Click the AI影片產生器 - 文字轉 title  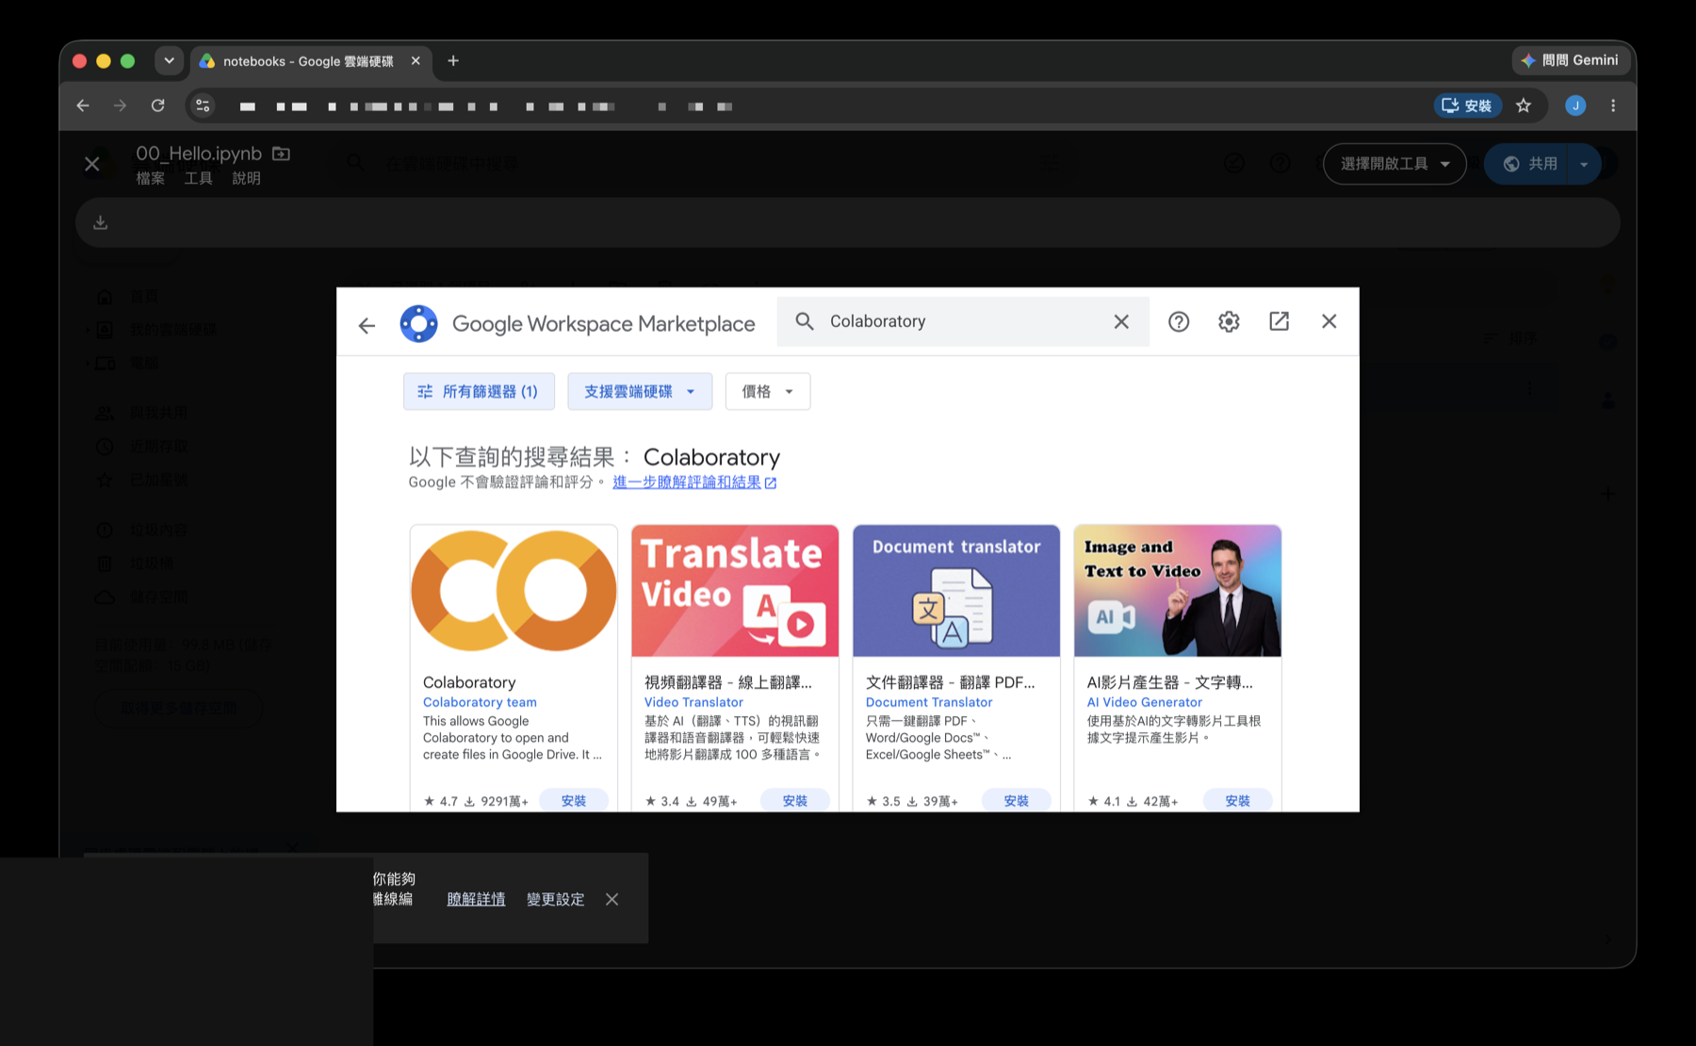point(1169,682)
